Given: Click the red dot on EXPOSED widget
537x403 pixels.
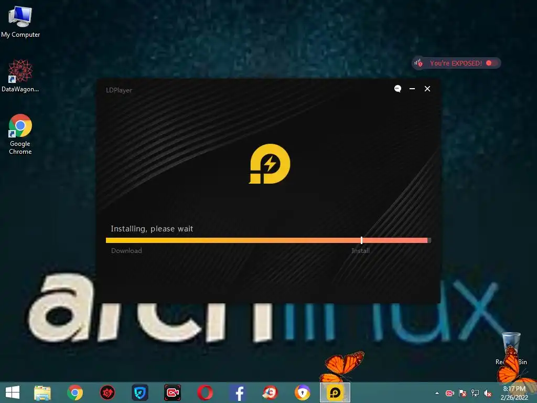Looking at the screenshot, I should [489, 63].
